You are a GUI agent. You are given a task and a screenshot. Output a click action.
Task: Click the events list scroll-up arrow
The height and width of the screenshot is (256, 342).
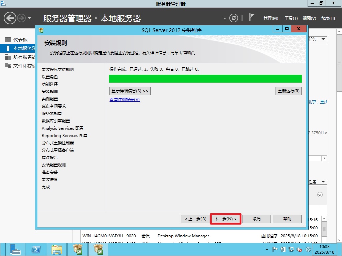pos(324,219)
